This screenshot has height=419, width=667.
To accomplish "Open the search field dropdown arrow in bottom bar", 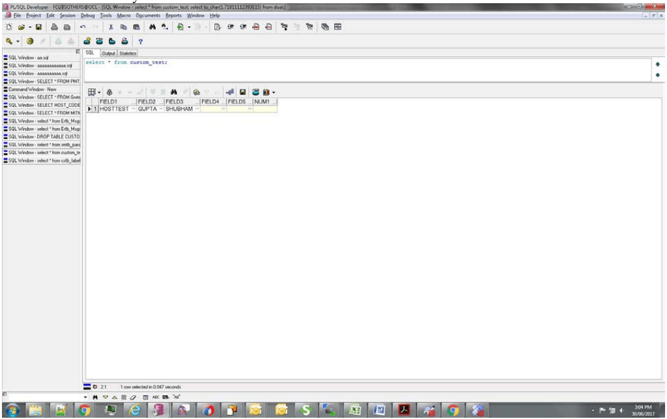I will point(85,397).
